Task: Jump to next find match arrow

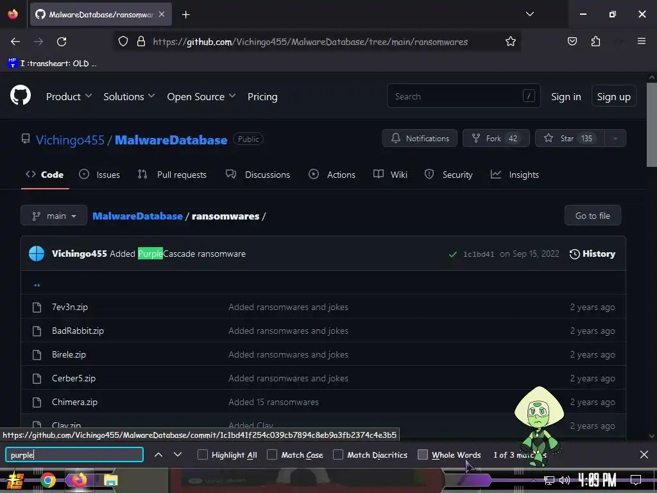Action: (x=178, y=454)
